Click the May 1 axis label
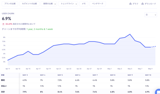Screen dimensions: 160x94 [x=110, y=69]
